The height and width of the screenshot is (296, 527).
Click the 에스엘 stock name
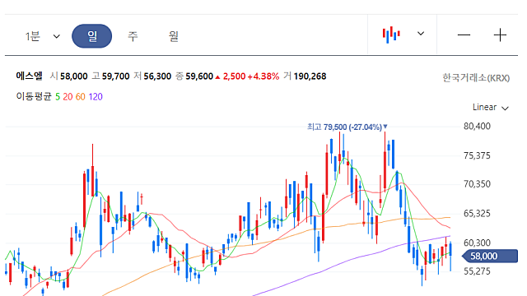click(x=30, y=76)
